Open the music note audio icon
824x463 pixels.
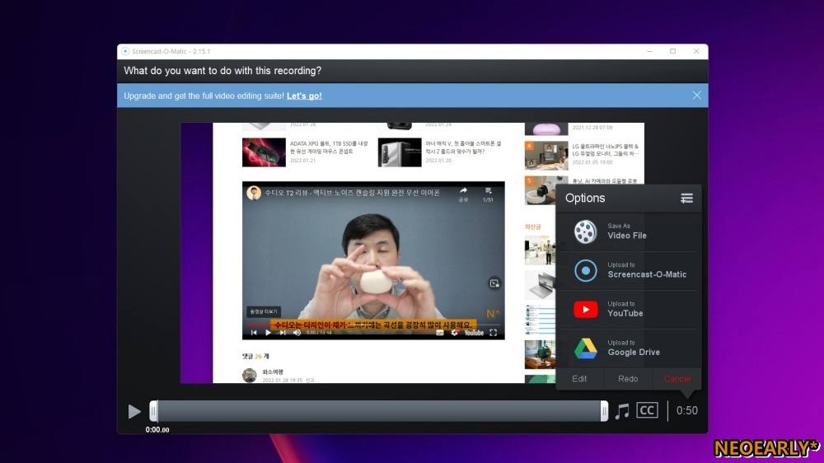tap(622, 411)
